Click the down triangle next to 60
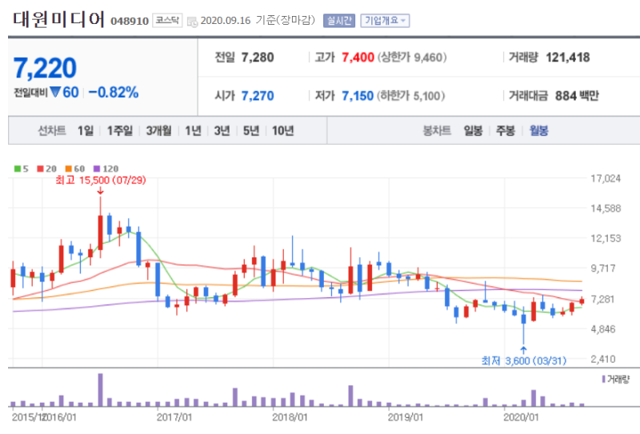 click(x=55, y=92)
